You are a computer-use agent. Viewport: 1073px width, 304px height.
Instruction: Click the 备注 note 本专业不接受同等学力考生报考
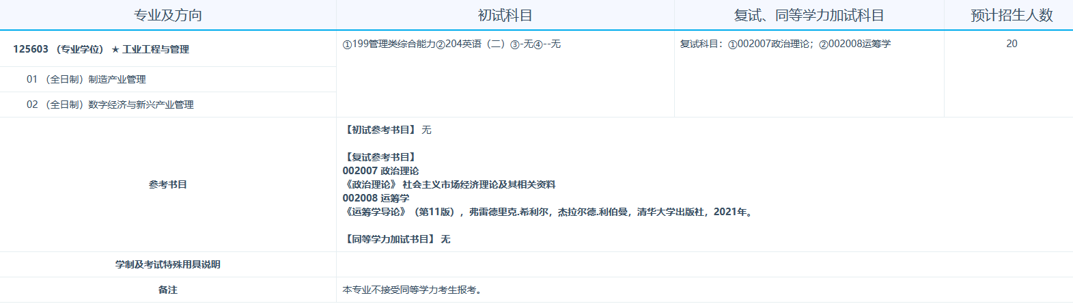point(413,290)
